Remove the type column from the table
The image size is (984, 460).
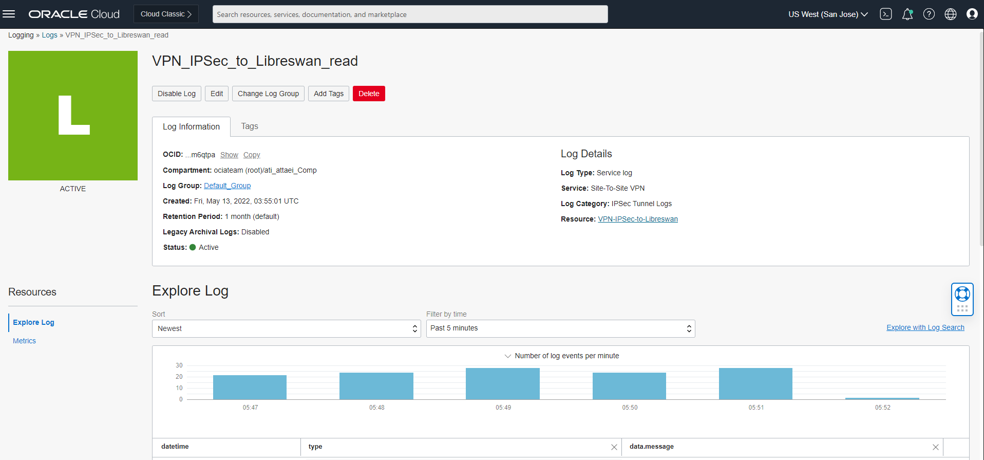click(x=614, y=447)
